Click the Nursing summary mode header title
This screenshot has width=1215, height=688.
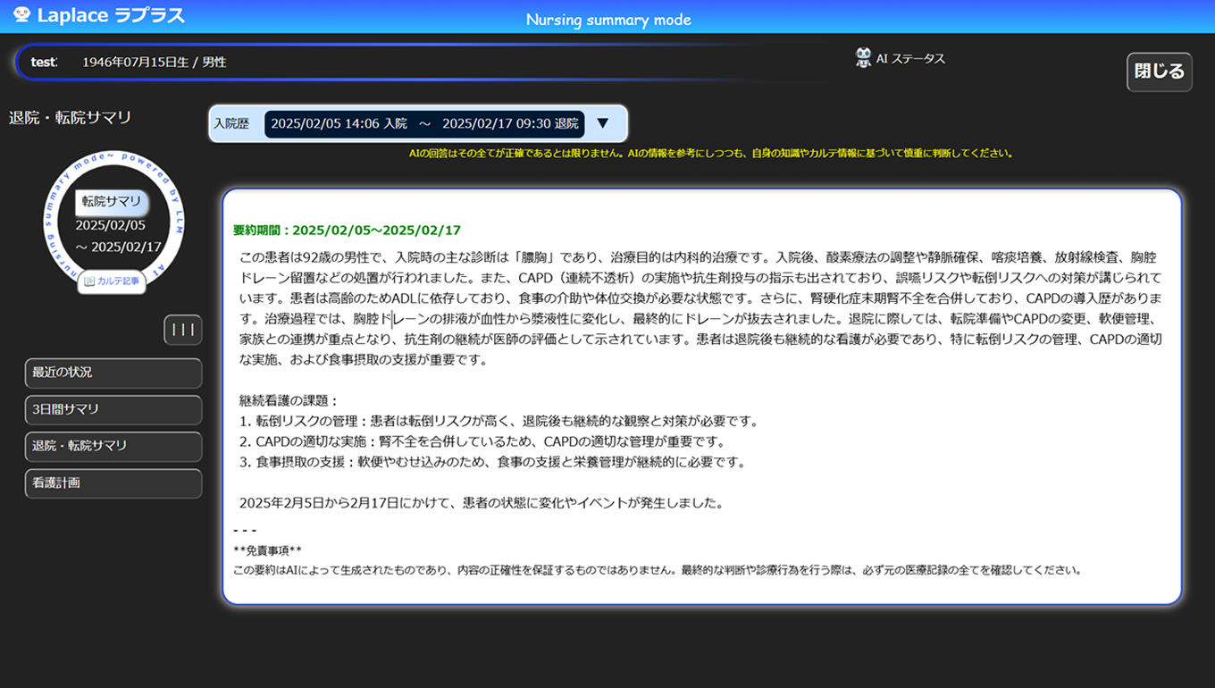(x=607, y=20)
